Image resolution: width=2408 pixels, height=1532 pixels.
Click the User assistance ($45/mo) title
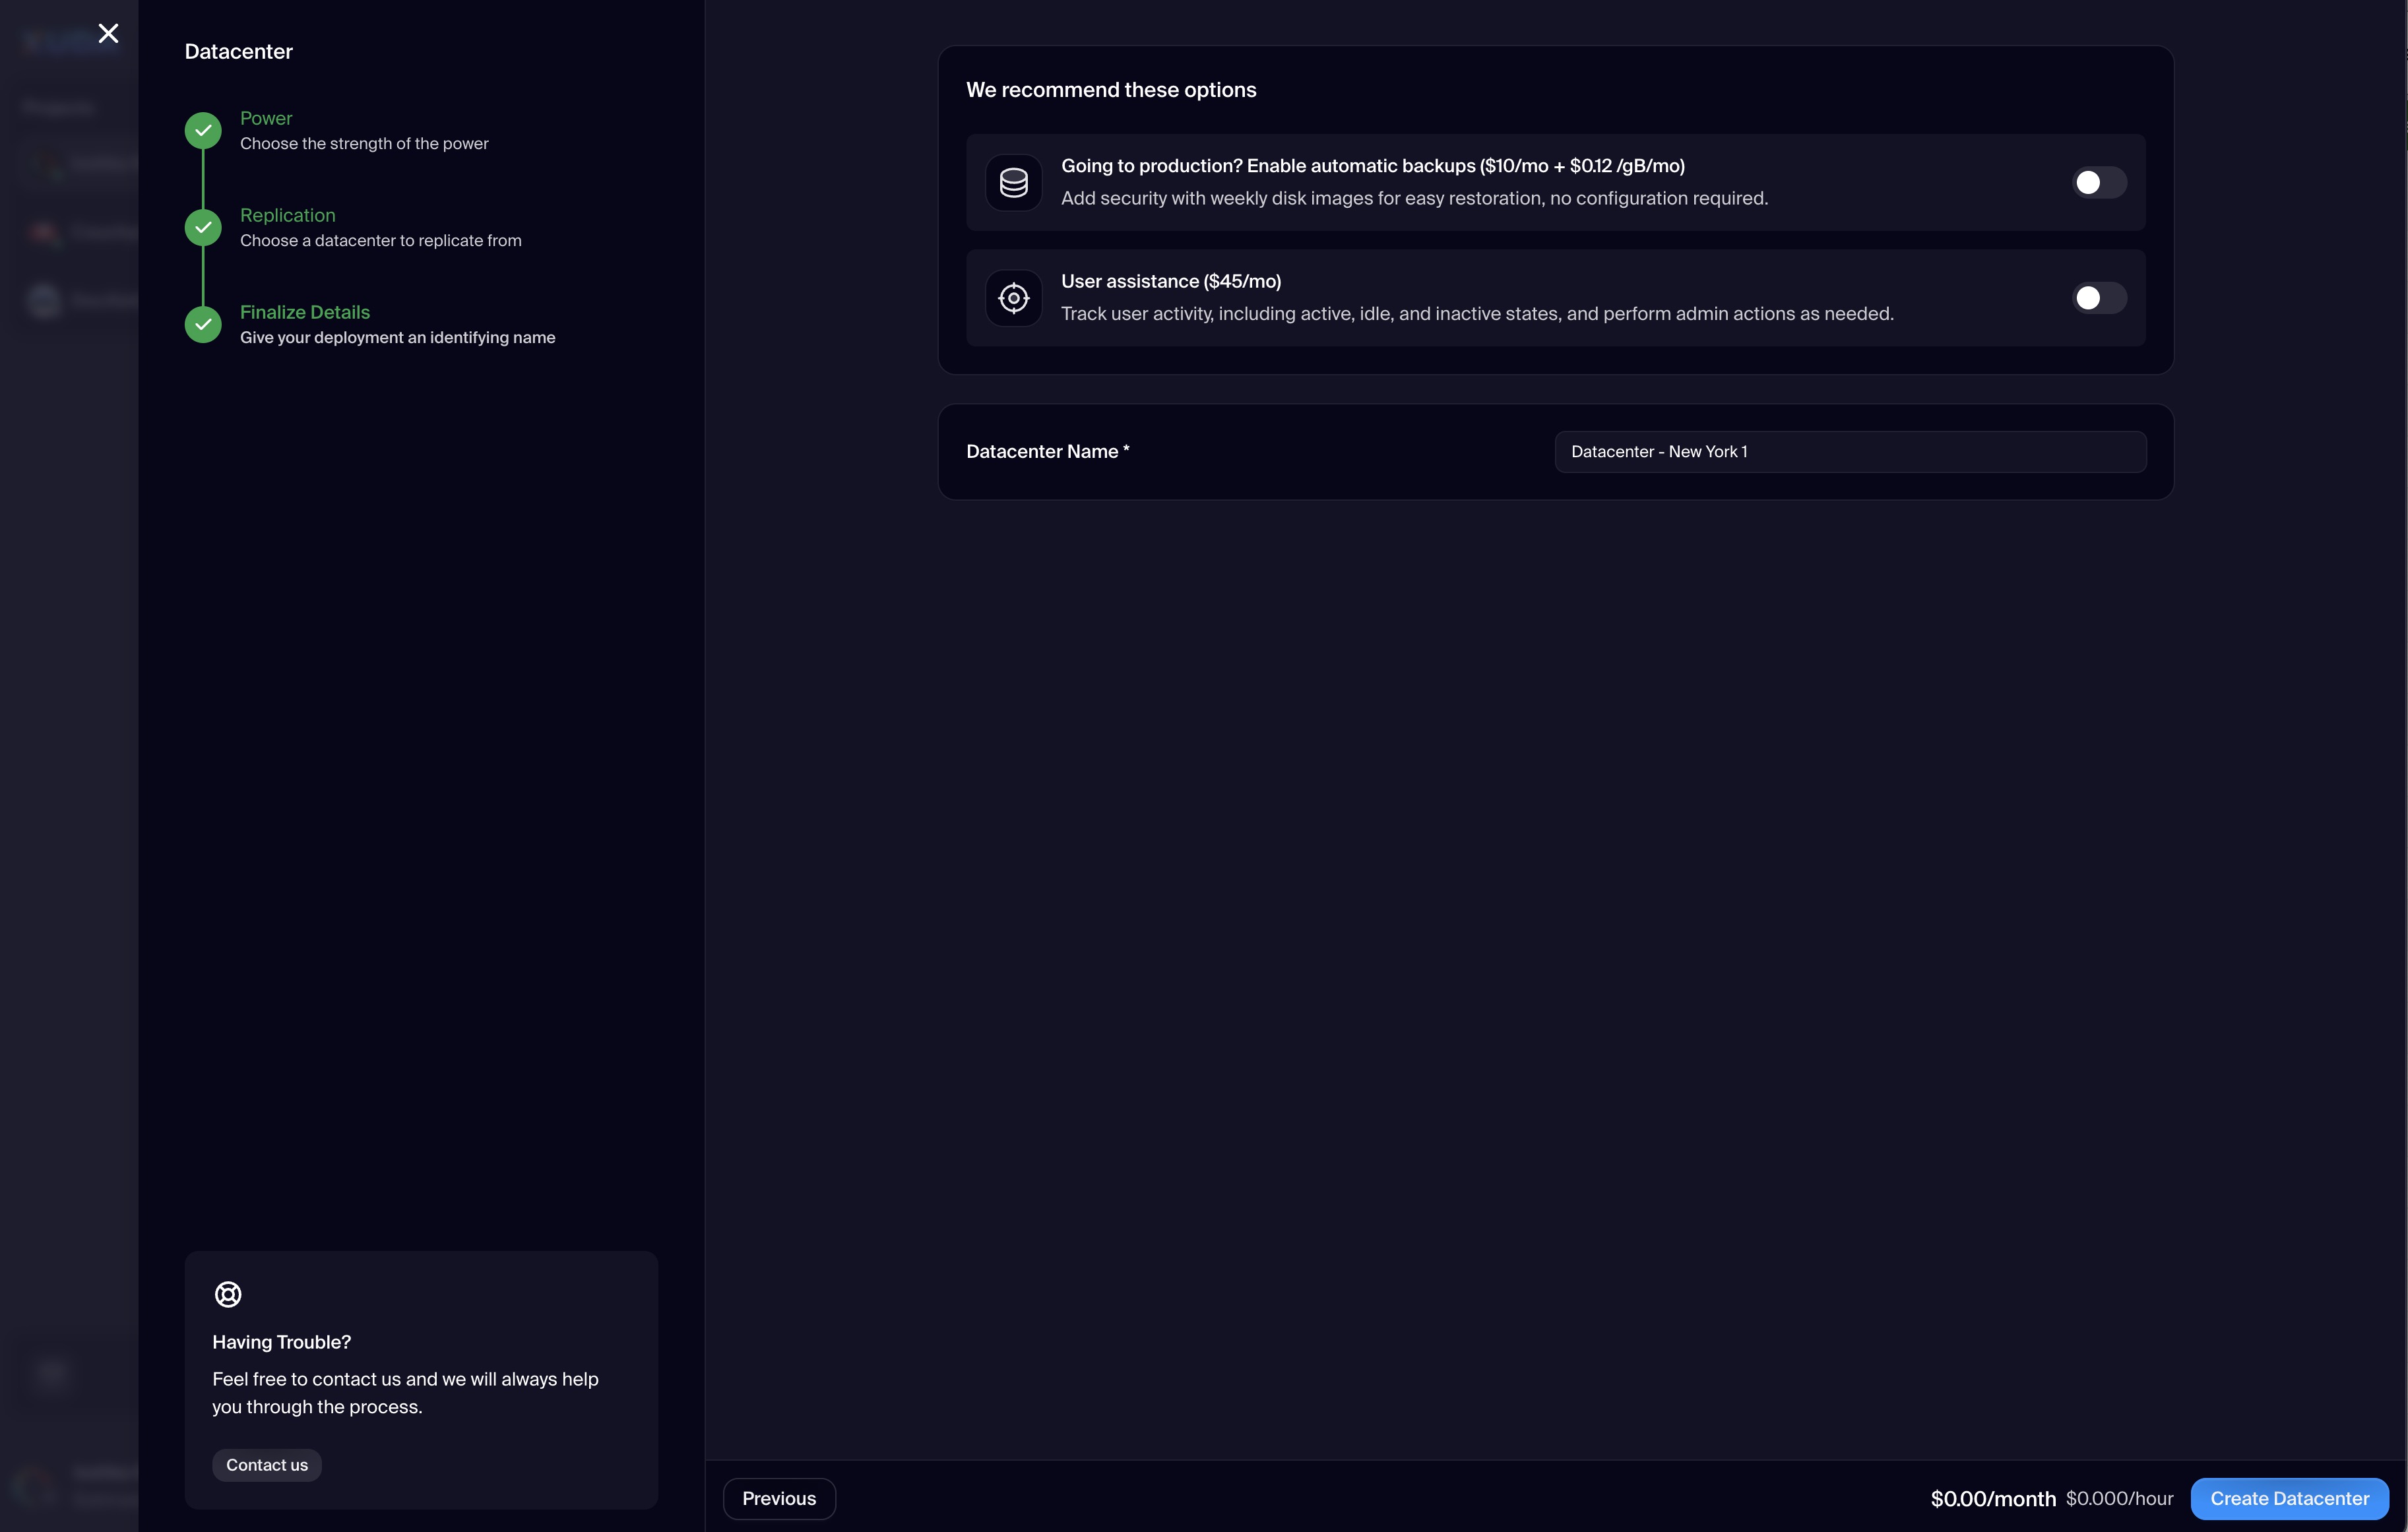click(x=1170, y=281)
